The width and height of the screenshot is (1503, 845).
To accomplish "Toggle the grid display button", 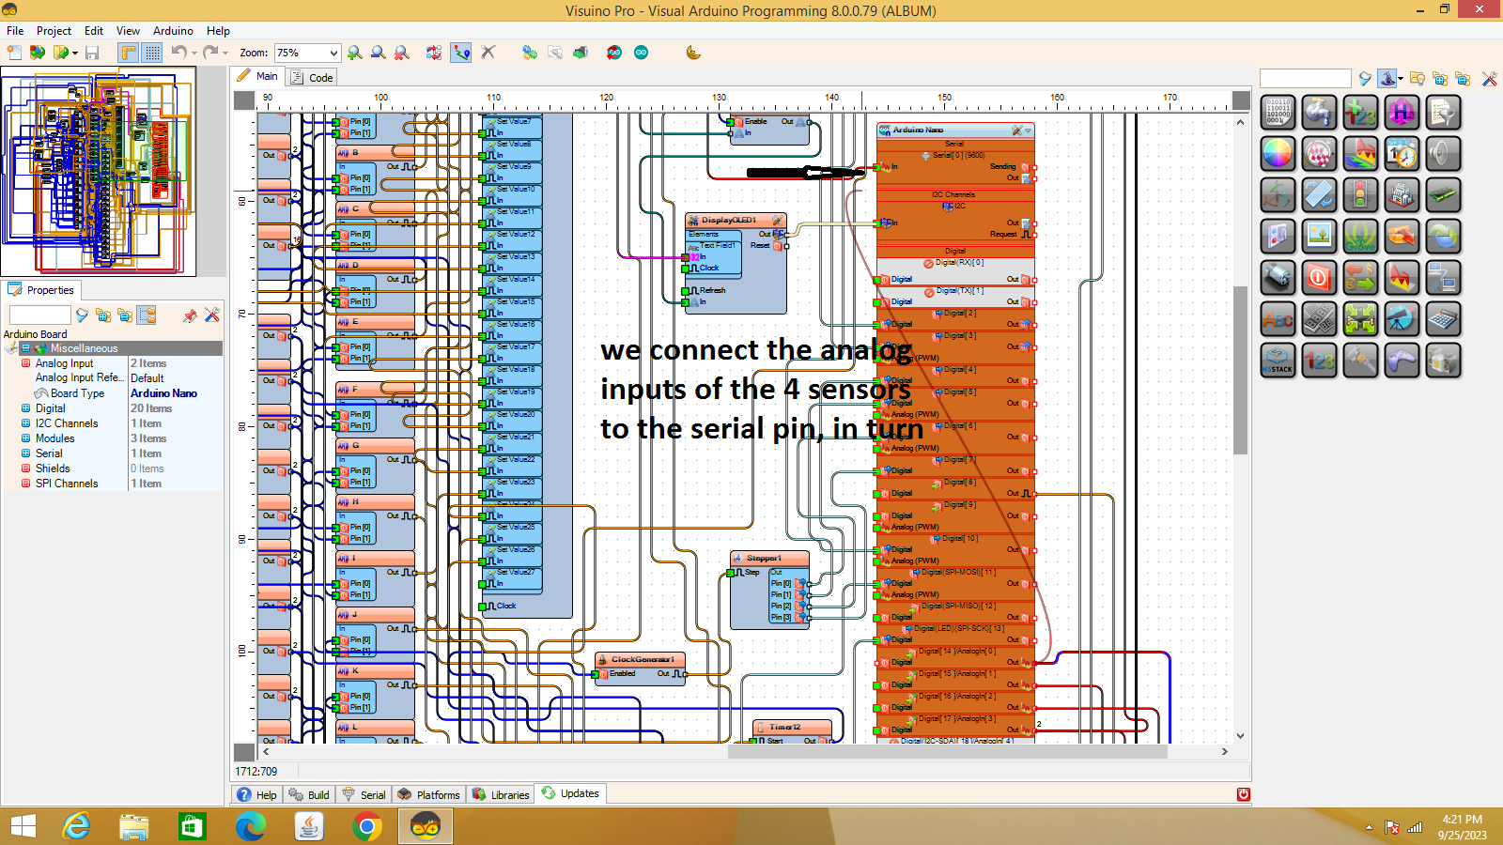I will tap(151, 53).
